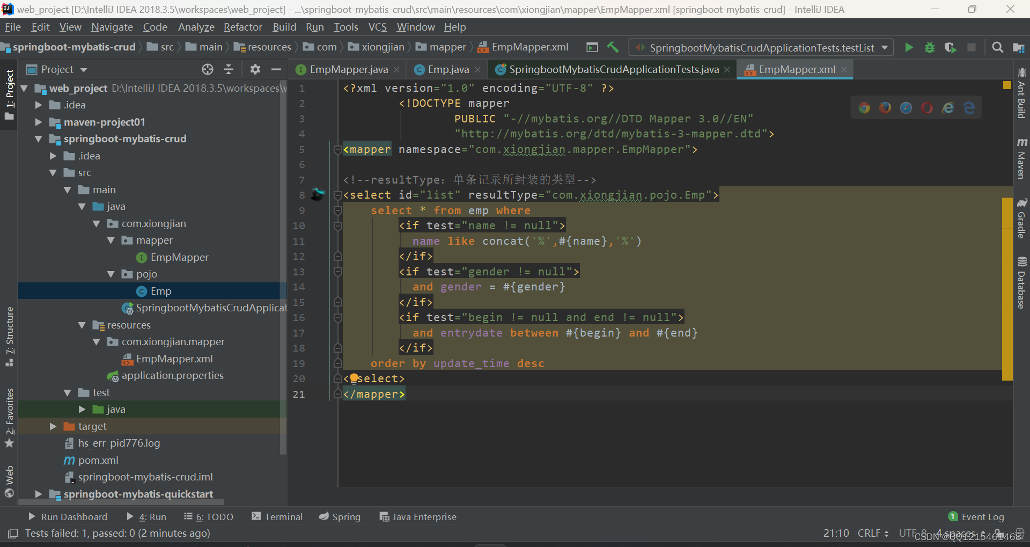Open the Gradle tool window

tap(1021, 218)
